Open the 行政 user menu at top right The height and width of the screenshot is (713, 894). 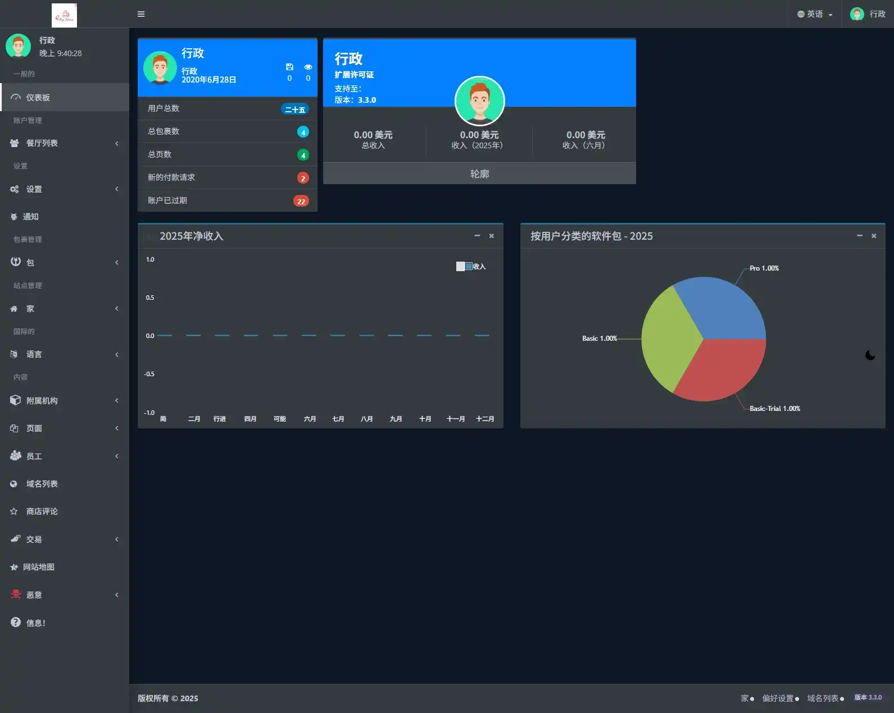(x=868, y=14)
